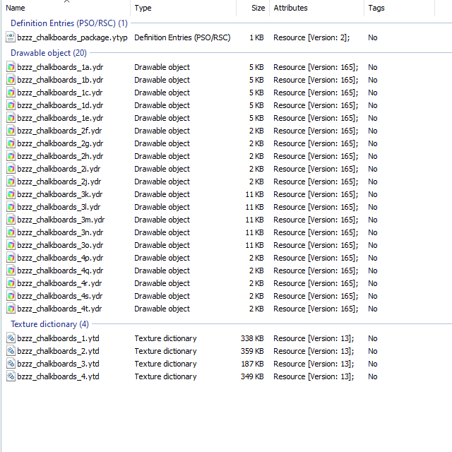452x452 pixels.
Task: Select file name bzzz_chalkboards_4.ytd
Action: 58,376
